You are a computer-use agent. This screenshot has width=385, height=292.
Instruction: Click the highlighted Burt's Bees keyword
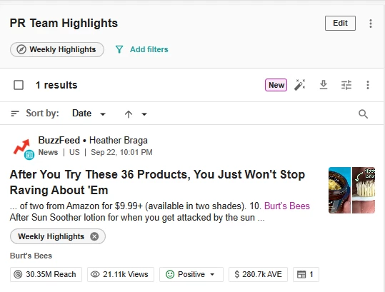click(x=287, y=206)
